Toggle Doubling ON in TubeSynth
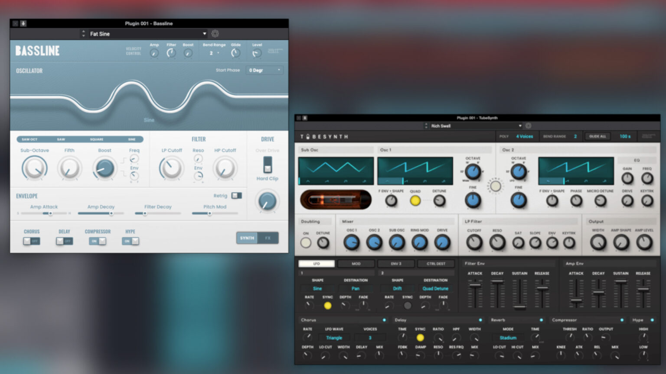The width and height of the screenshot is (666, 374). pyautogui.click(x=306, y=243)
